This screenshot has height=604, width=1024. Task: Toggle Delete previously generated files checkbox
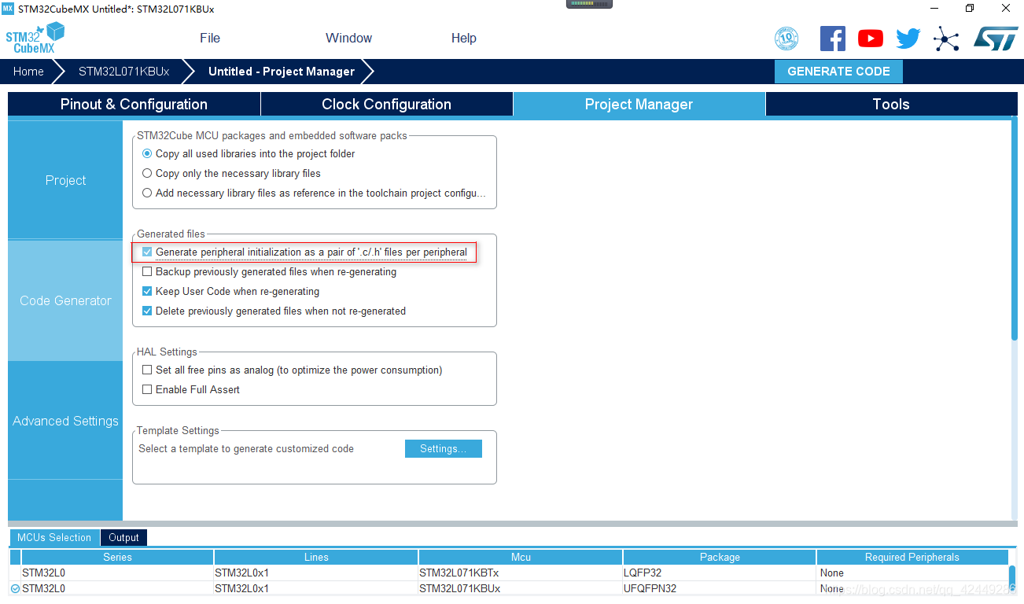147,311
